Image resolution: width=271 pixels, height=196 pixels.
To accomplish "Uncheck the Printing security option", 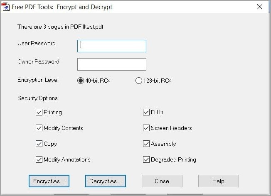I will (x=39, y=112).
